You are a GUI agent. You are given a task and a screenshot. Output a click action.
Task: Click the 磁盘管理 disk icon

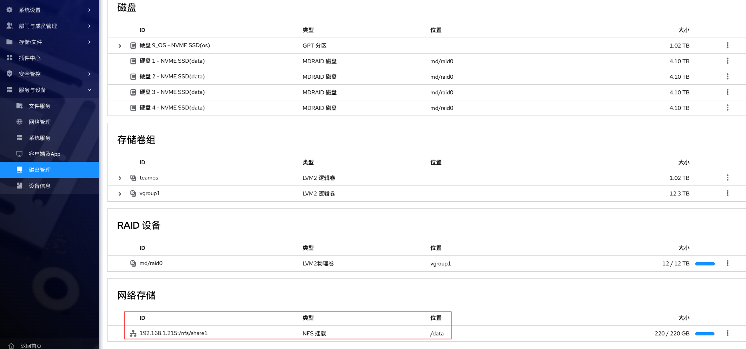19,170
